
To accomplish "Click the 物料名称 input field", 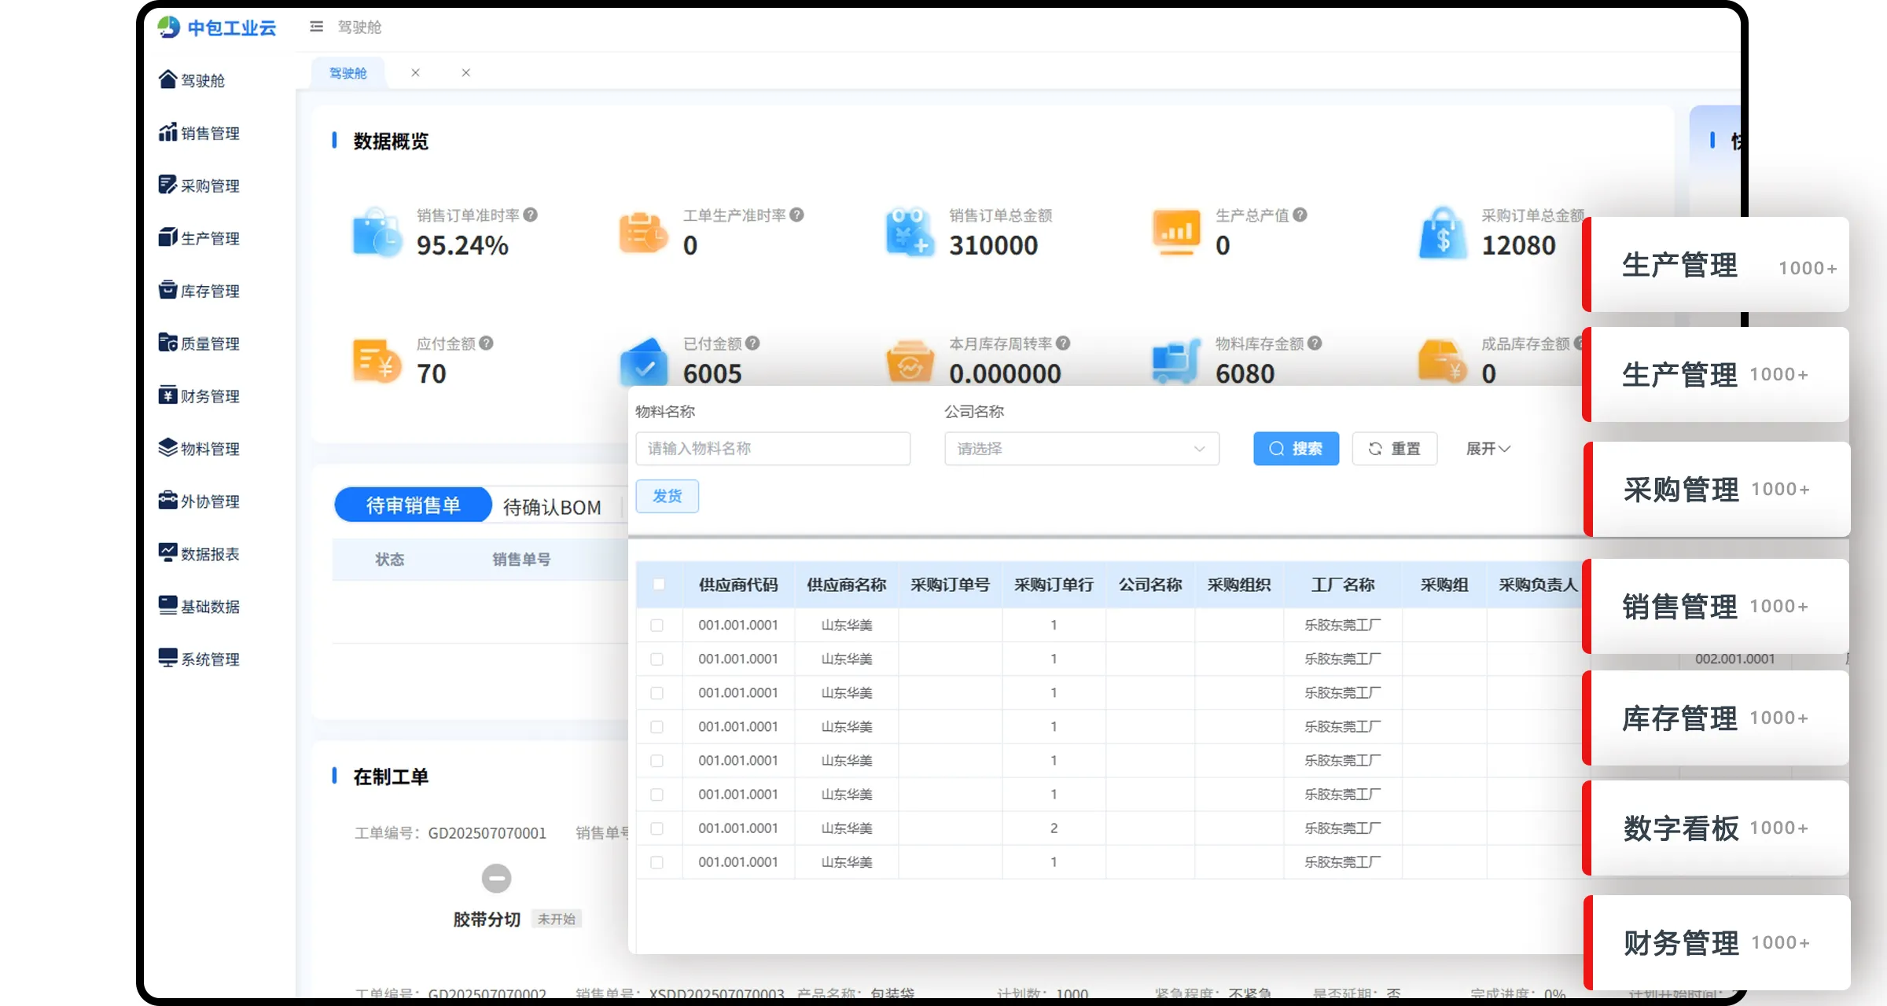I will [772, 449].
